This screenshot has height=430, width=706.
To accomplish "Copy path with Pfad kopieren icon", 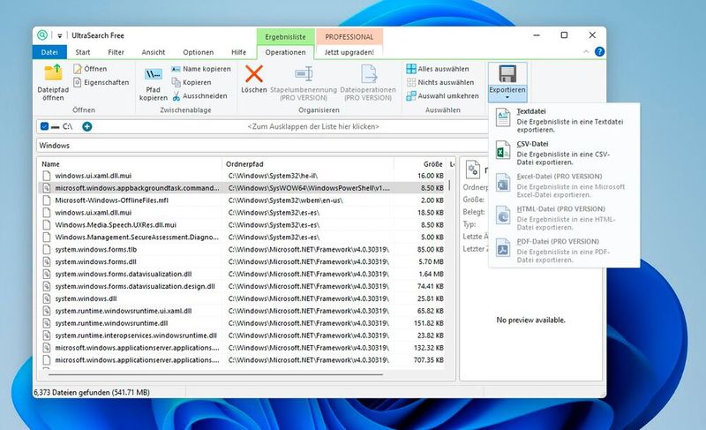I will [x=153, y=74].
